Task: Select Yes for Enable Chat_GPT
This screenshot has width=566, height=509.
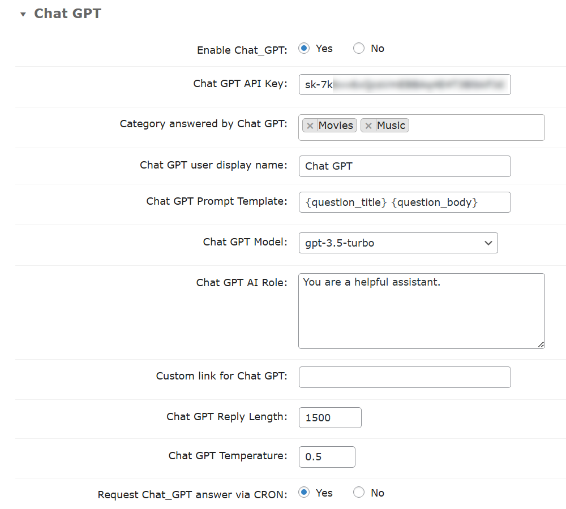Action: pyautogui.click(x=304, y=48)
